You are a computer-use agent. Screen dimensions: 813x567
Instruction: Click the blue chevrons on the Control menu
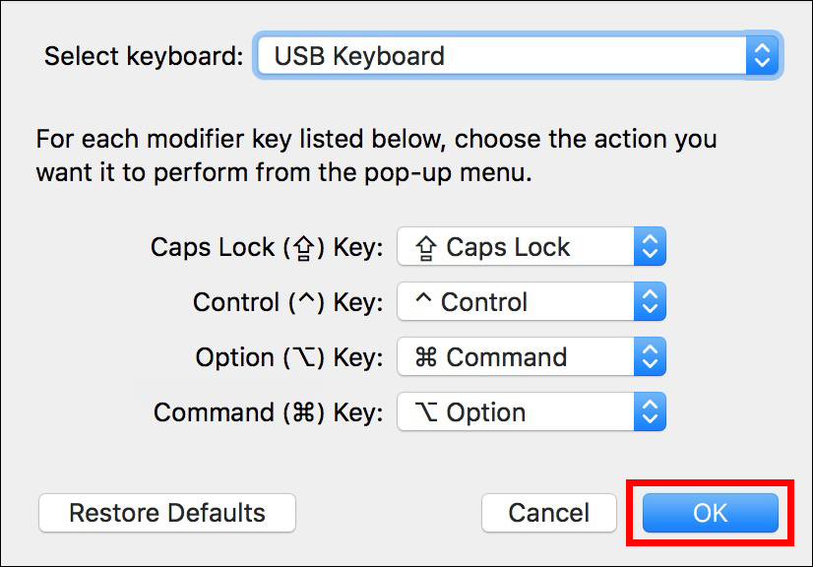(x=650, y=301)
